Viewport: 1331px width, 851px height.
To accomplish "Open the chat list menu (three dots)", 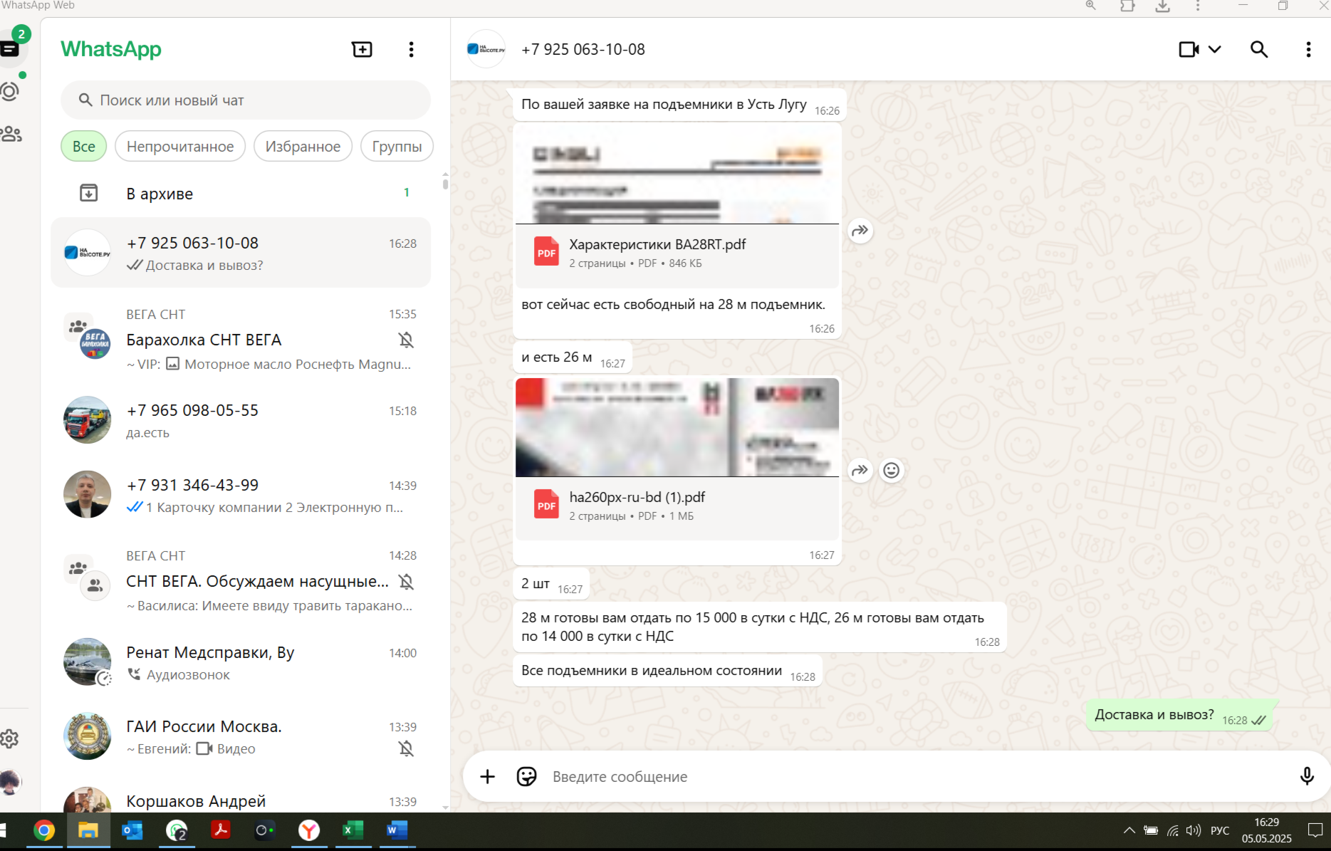I will pyautogui.click(x=411, y=49).
